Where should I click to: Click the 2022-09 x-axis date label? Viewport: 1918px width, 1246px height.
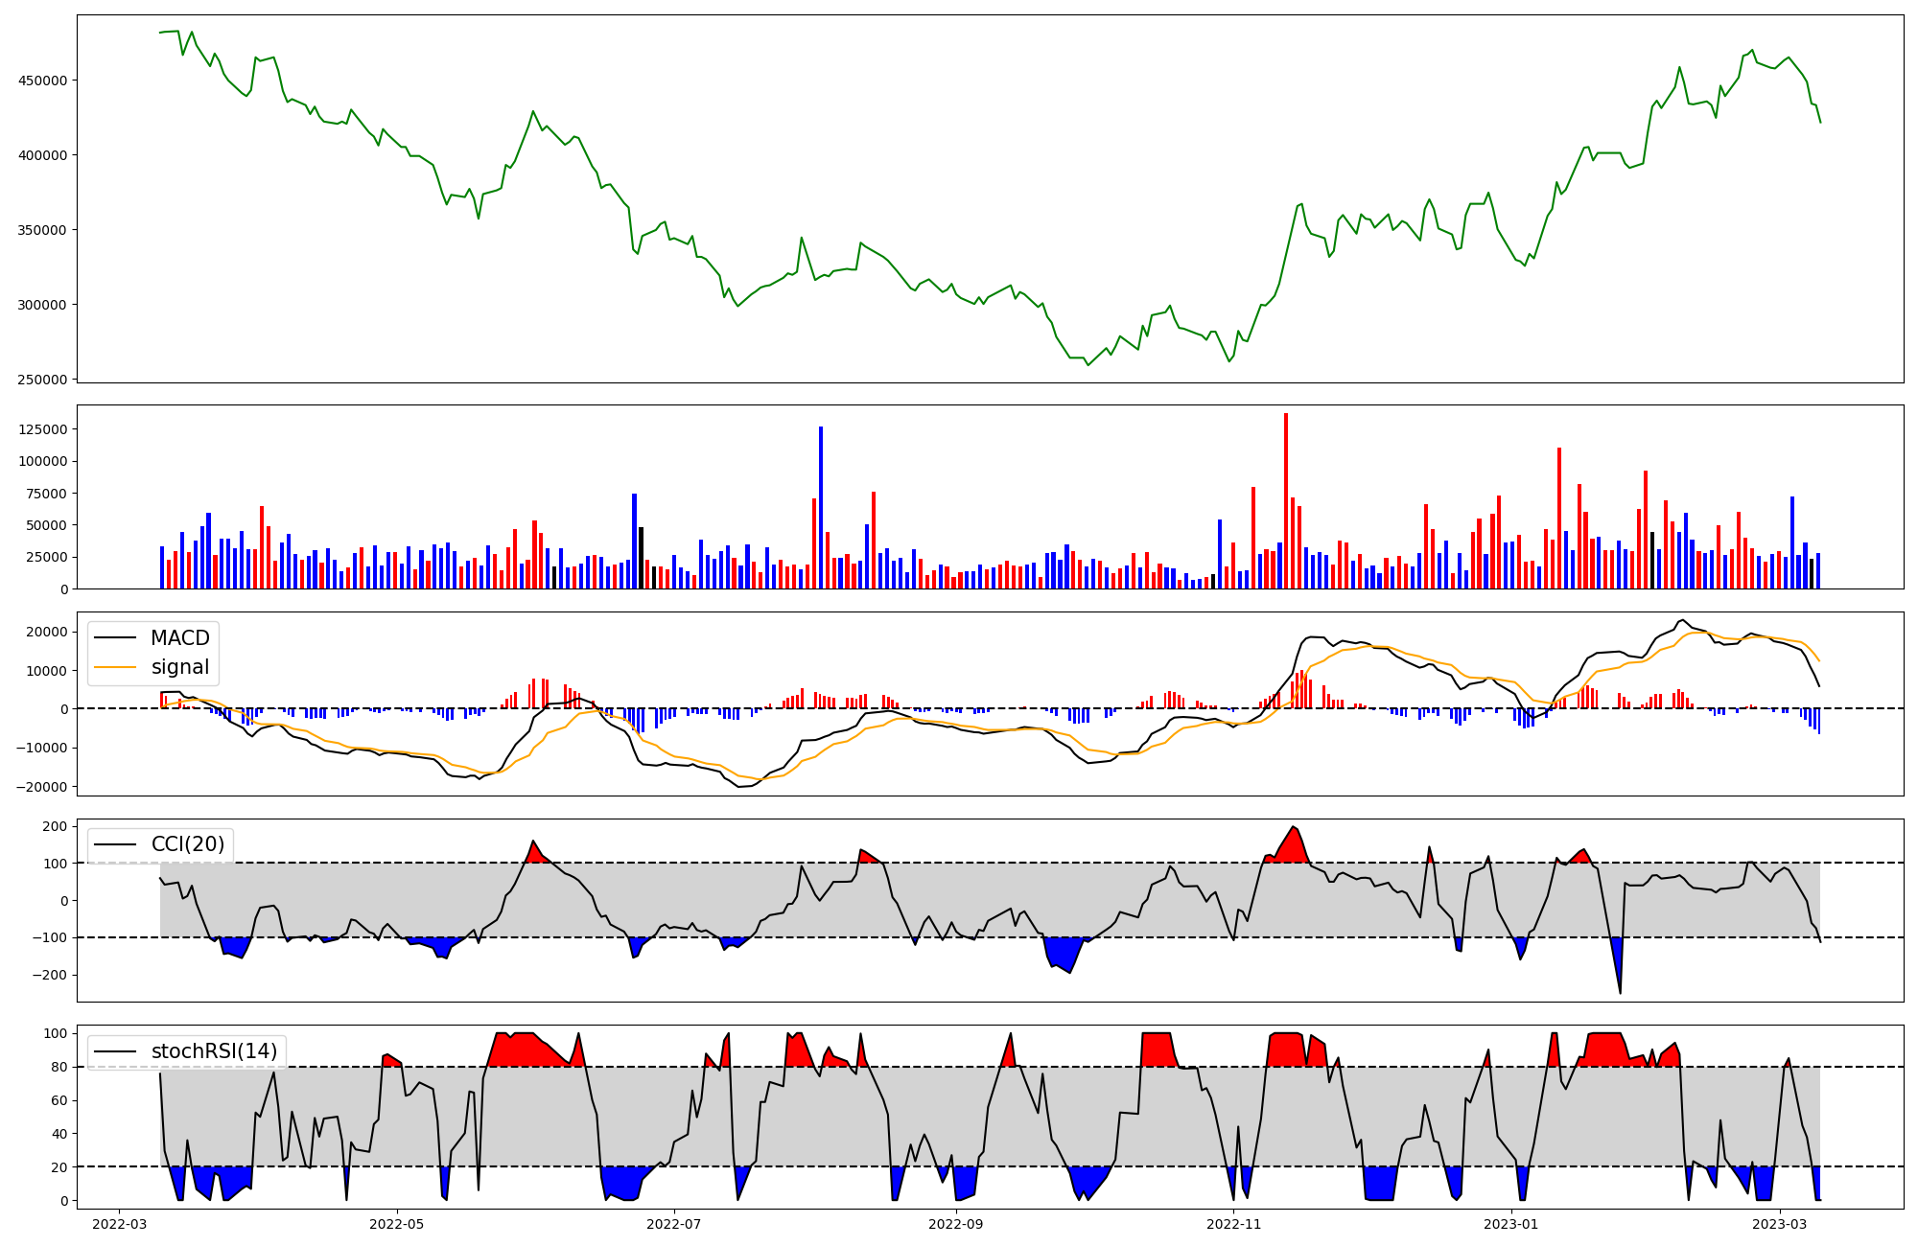(x=955, y=1224)
